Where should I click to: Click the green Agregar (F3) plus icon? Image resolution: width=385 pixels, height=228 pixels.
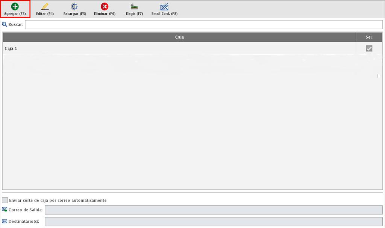15,6
